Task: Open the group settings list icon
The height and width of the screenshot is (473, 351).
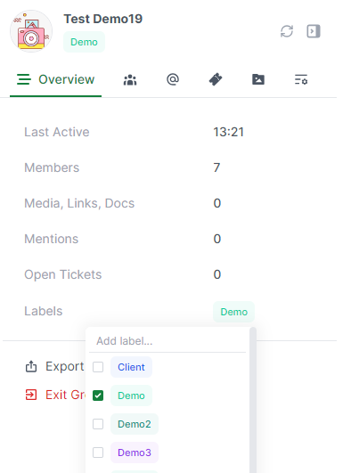Action: point(301,80)
